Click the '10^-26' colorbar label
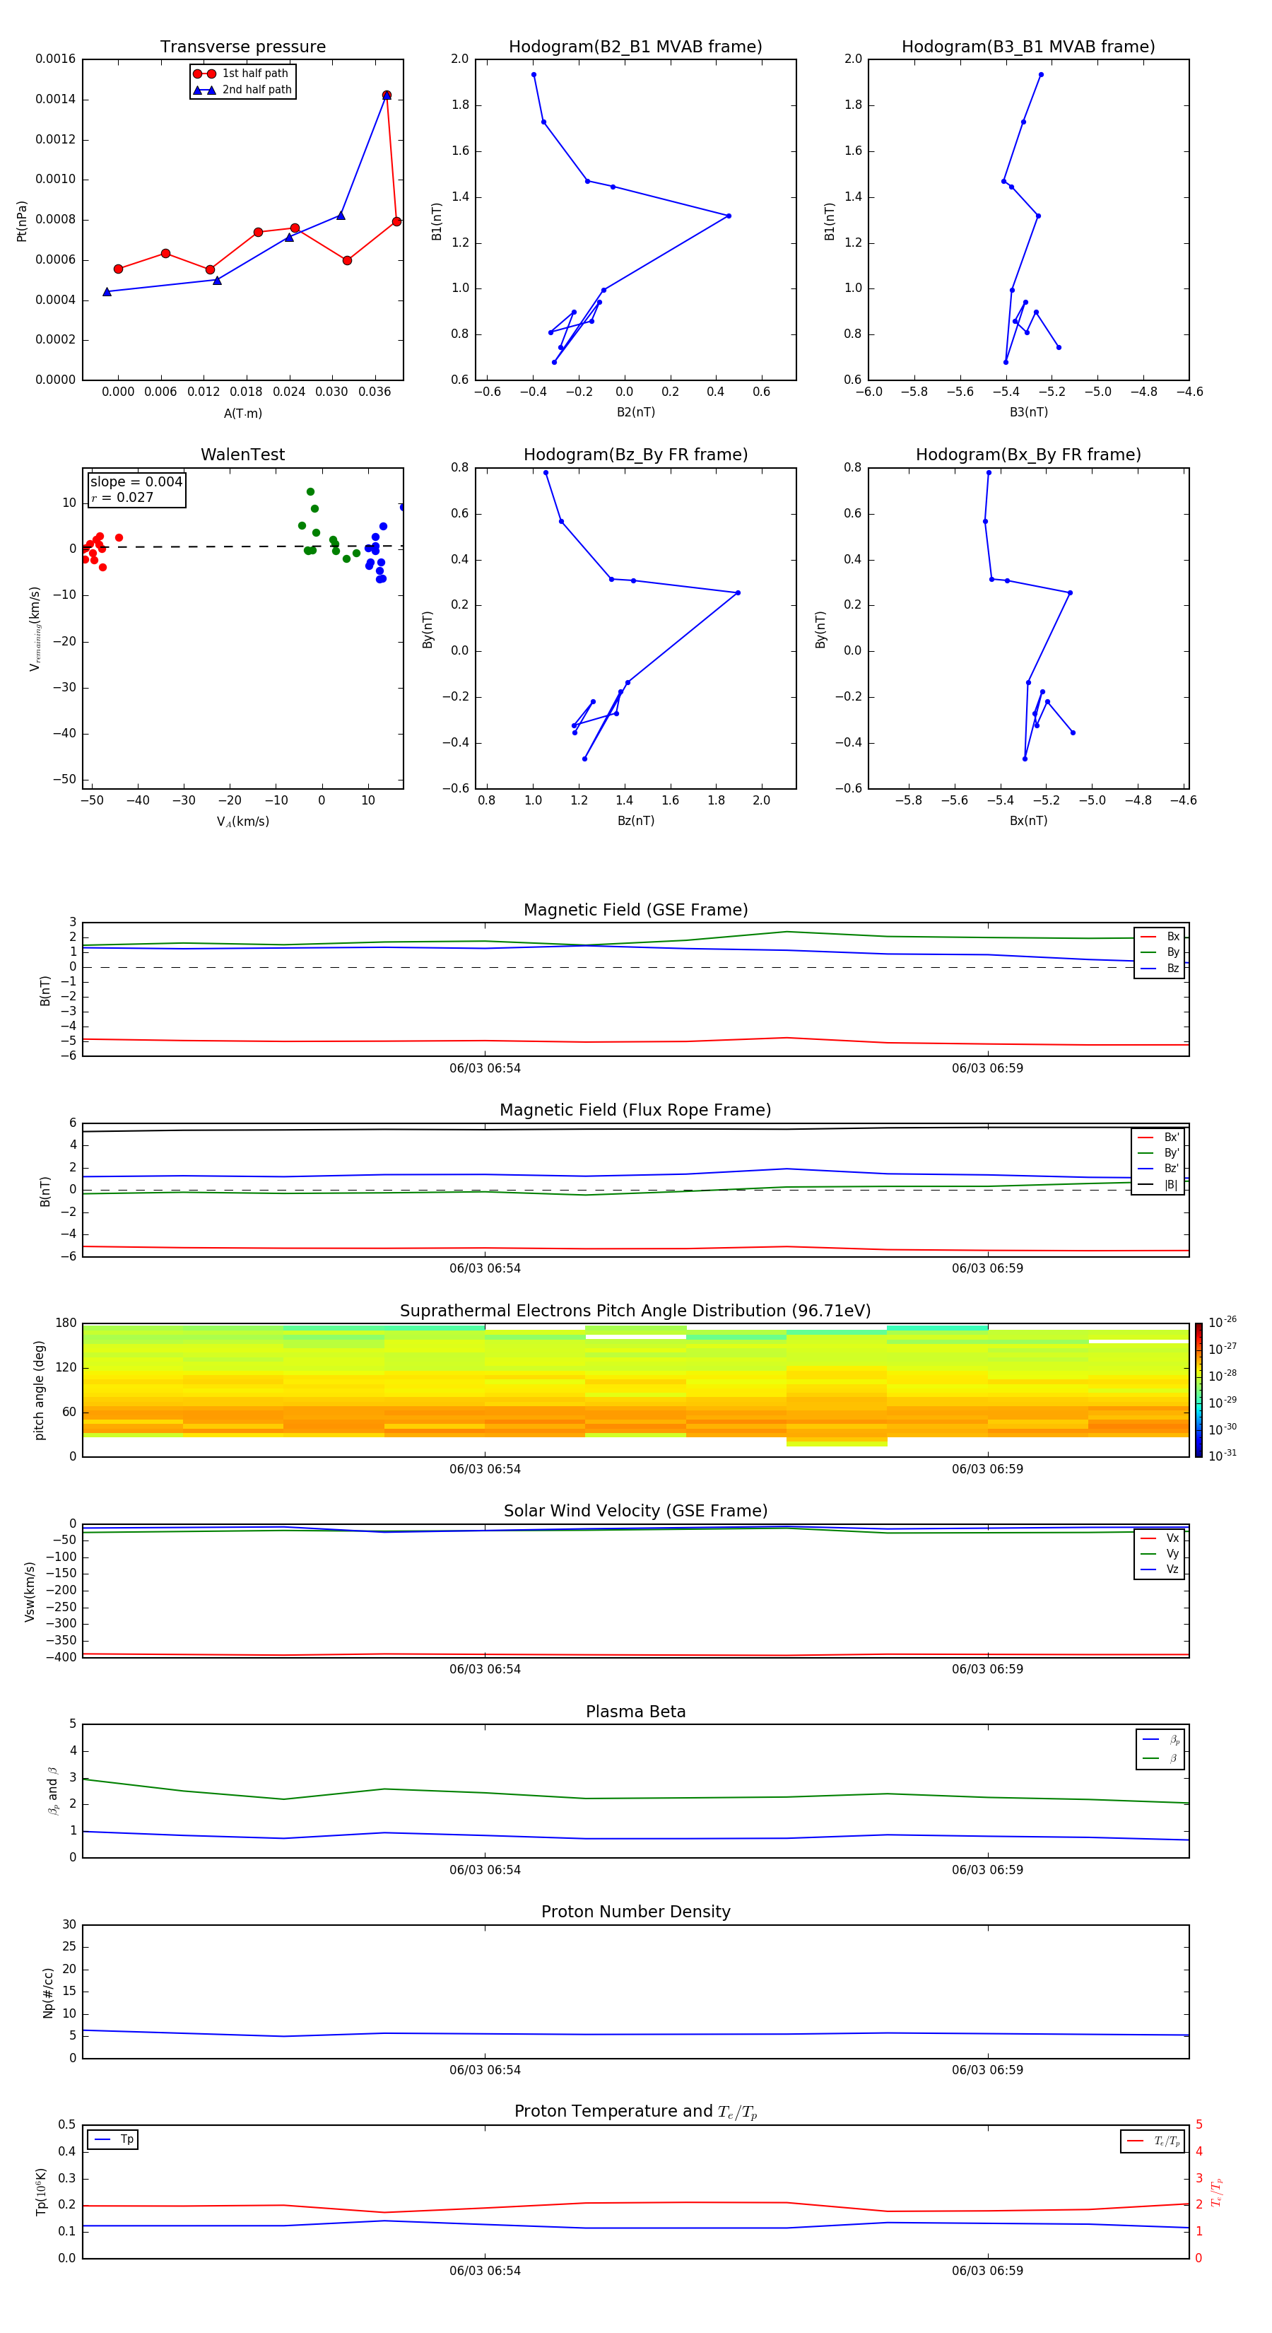 [1223, 1322]
